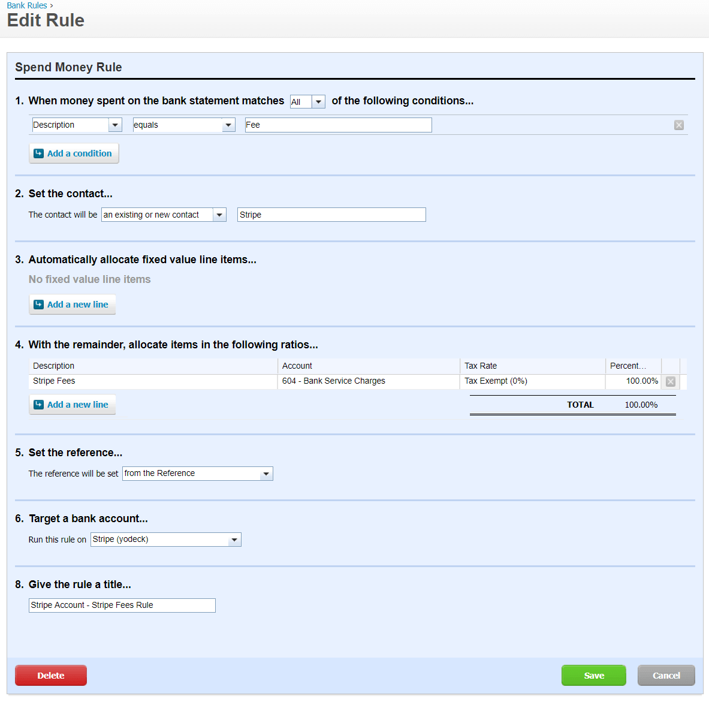Click the Fee condition value field

tap(337, 125)
